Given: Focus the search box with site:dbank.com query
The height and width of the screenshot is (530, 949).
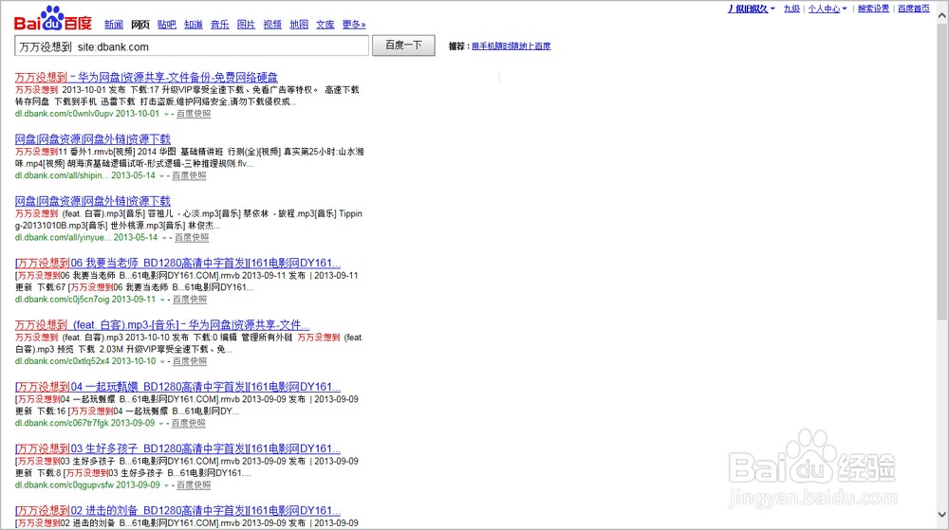Looking at the screenshot, I should 192,46.
